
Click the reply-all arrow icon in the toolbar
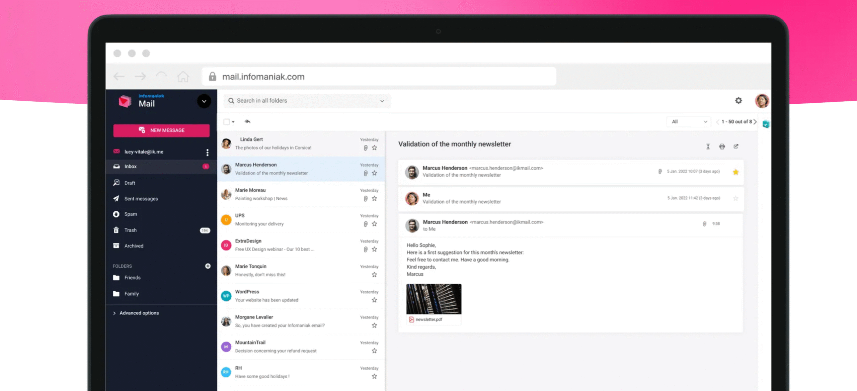[x=247, y=121]
